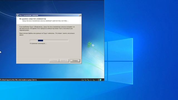Click the 'Восстановление запуска' title bar text
The image size is (178, 100).
(29, 15)
